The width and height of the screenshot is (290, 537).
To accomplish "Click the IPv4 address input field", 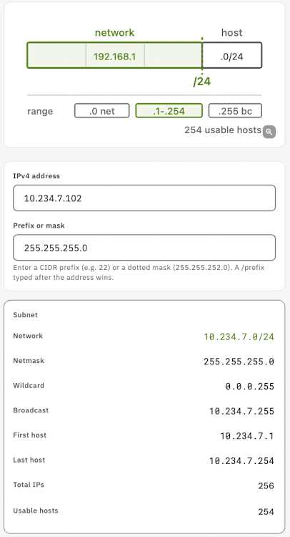I will (x=144, y=198).
